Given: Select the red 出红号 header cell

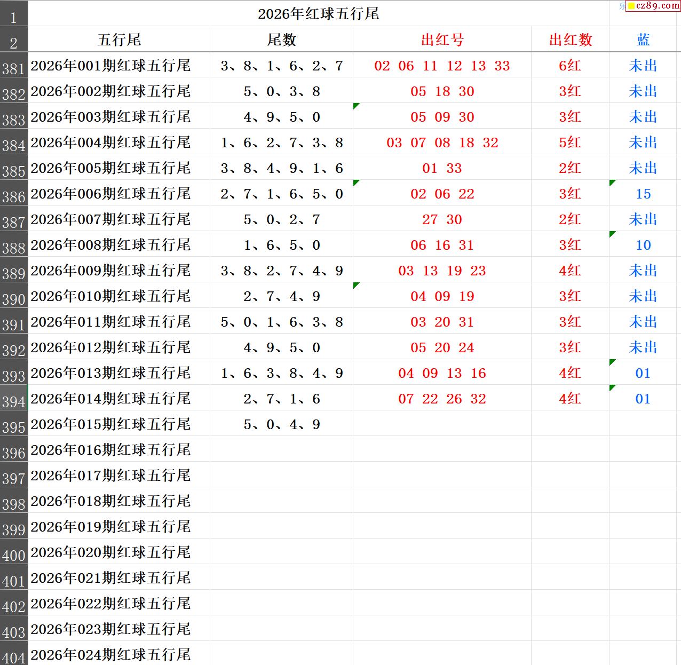Looking at the screenshot, I should [442, 40].
